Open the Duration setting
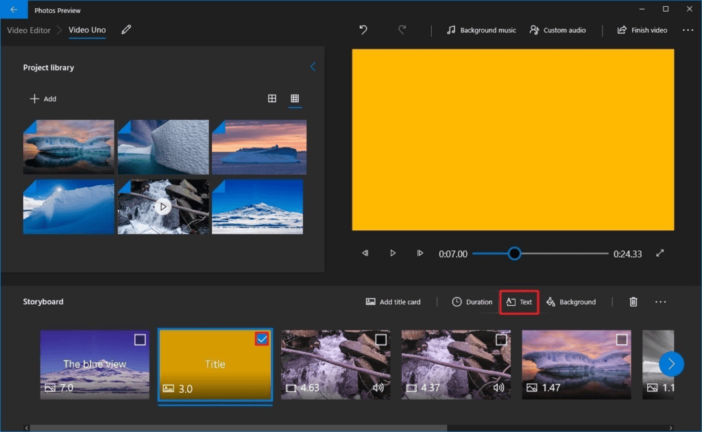 coord(472,302)
